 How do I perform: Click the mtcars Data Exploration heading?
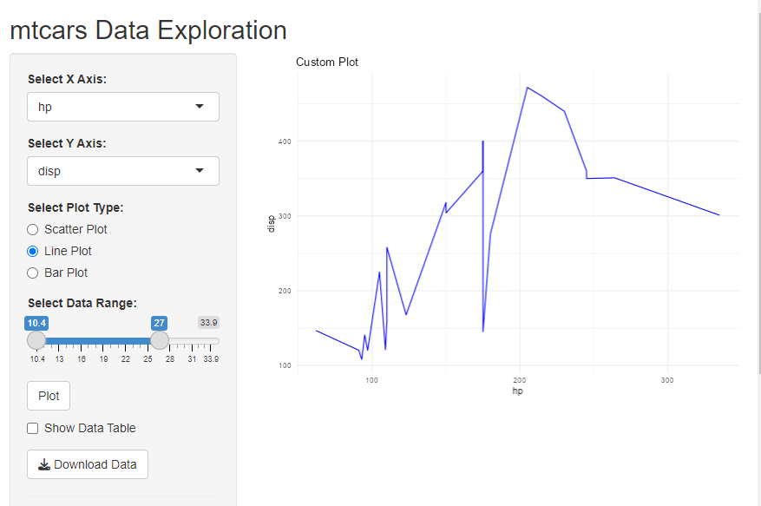click(x=148, y=30)
